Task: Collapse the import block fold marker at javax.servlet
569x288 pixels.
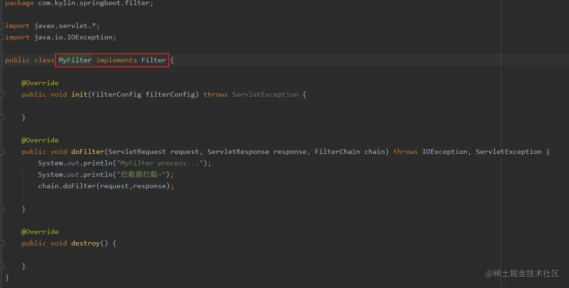Action: [2, 26]
